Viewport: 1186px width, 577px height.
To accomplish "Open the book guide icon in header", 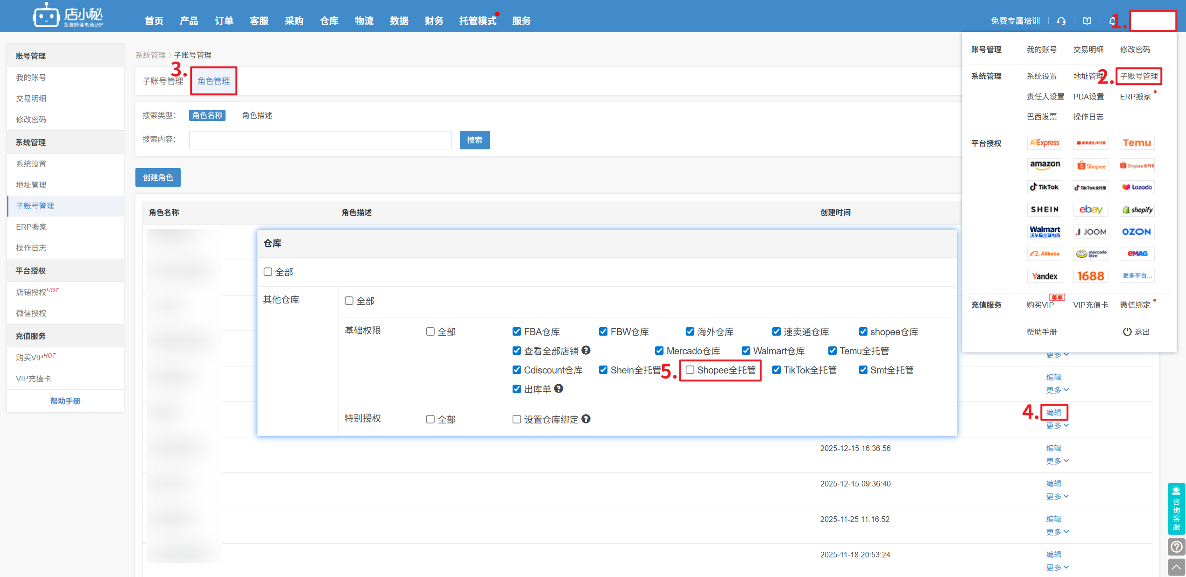I will point(1087,21).
